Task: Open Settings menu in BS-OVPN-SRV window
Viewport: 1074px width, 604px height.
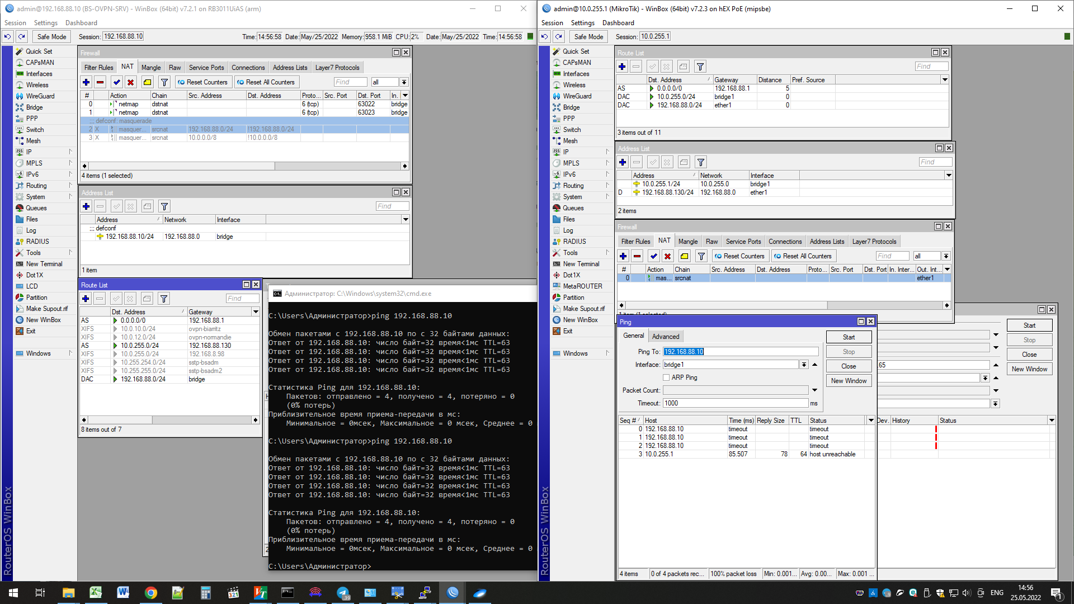Action: (46, 23)
